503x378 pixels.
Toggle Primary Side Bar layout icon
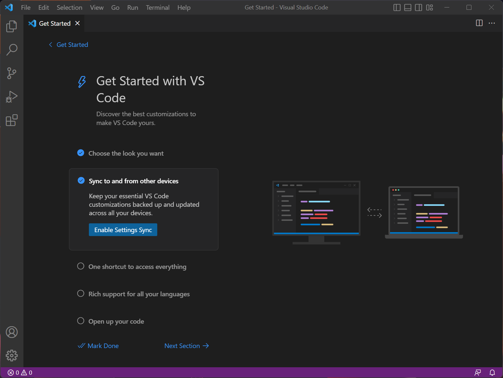tap(397, 7)
